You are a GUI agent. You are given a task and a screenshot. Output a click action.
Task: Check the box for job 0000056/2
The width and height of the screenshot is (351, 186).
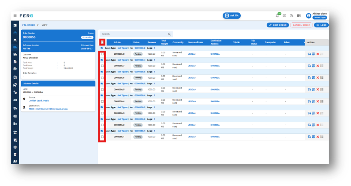[x=102, y=125]
